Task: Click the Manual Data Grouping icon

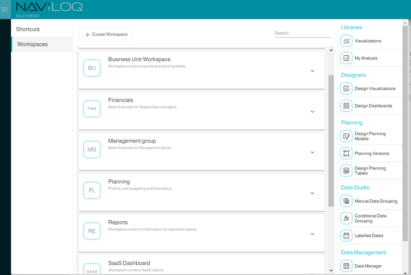Action: tap(346, 201)
